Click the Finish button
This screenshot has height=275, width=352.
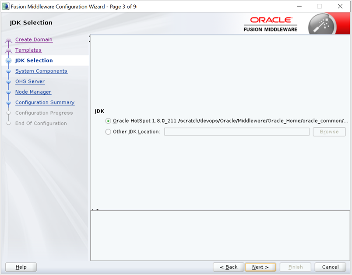(x=296, y=267)
